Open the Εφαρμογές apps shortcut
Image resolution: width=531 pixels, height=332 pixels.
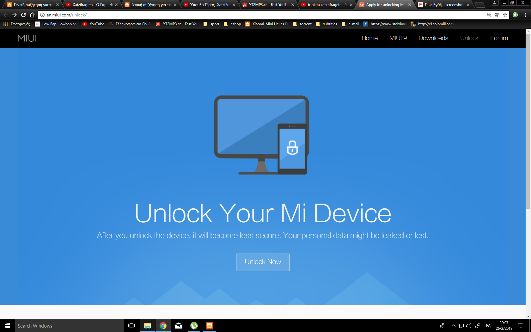16,24
